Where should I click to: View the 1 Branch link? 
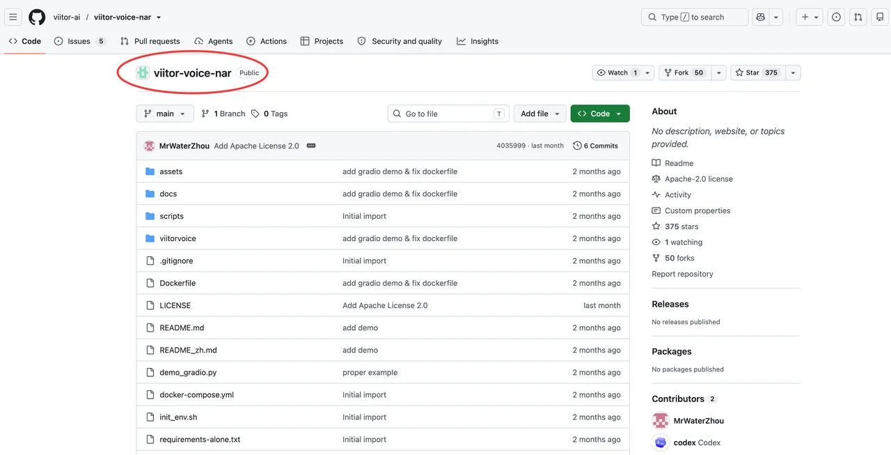(x=223, y=114)
